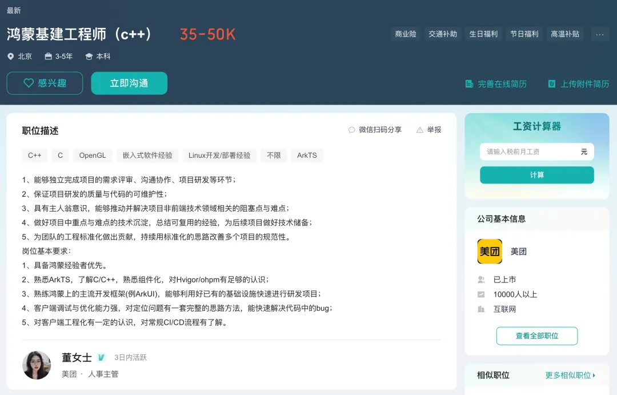Click the job title 鸿蒙基建工程师（c++）
The height and width of the screenshot is (395, 617).
[x=79, y=34]
